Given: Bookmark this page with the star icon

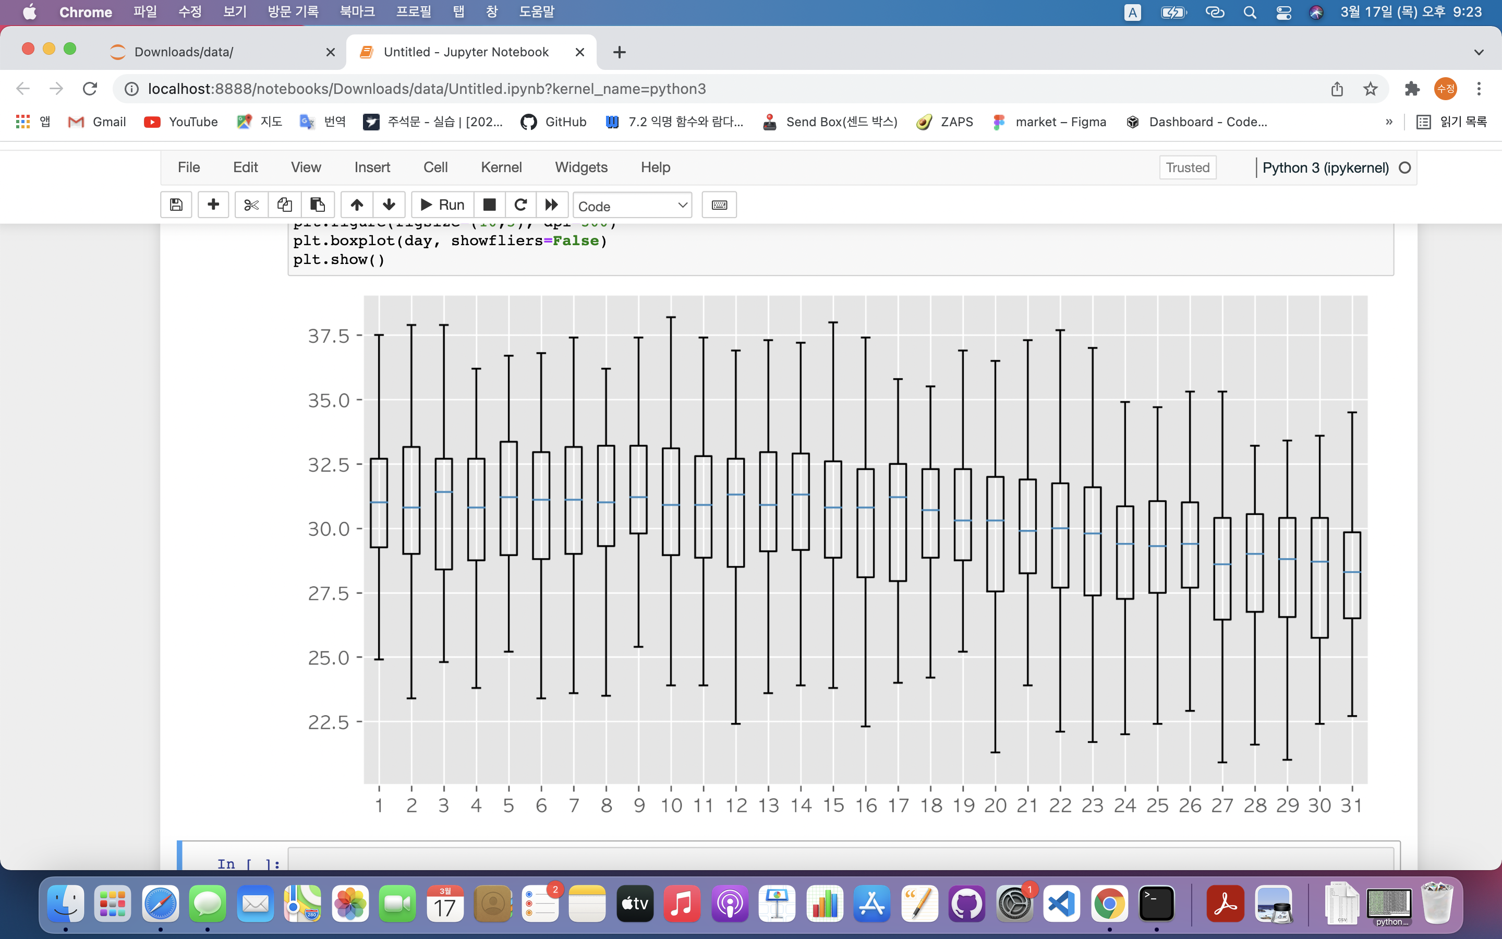Looking at the screenshot, I should (1371, 89).
